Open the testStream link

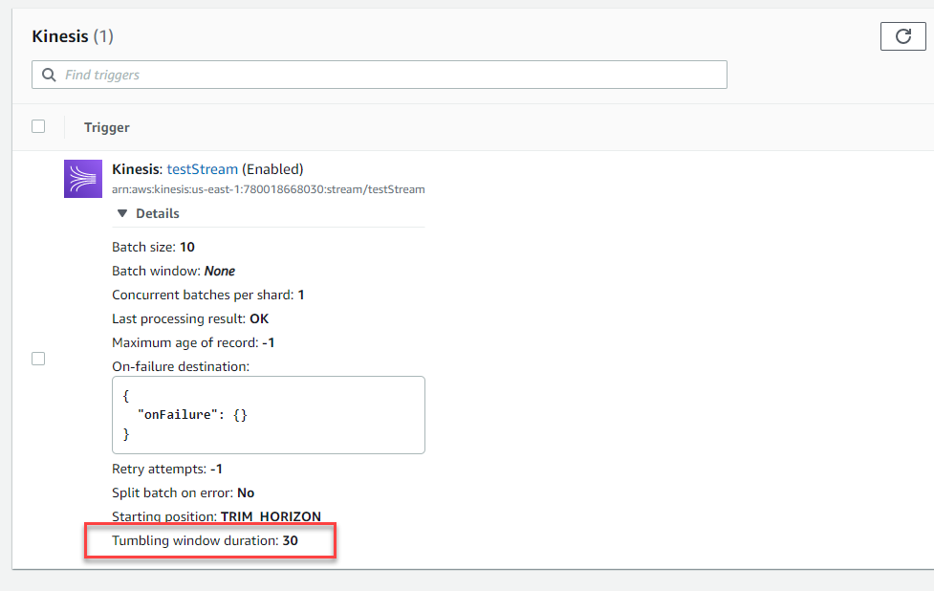pos(202,169)
